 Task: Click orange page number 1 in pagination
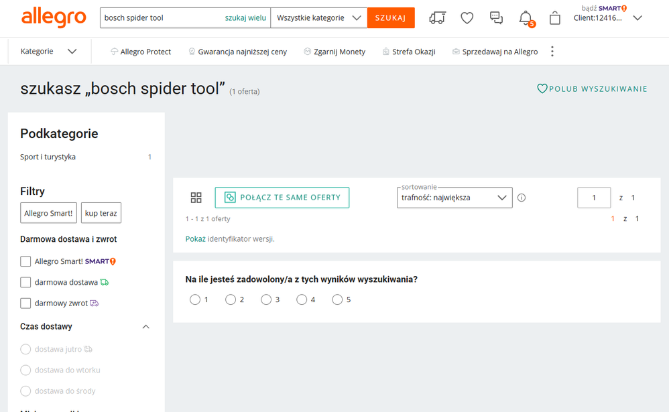pos(613,218)
